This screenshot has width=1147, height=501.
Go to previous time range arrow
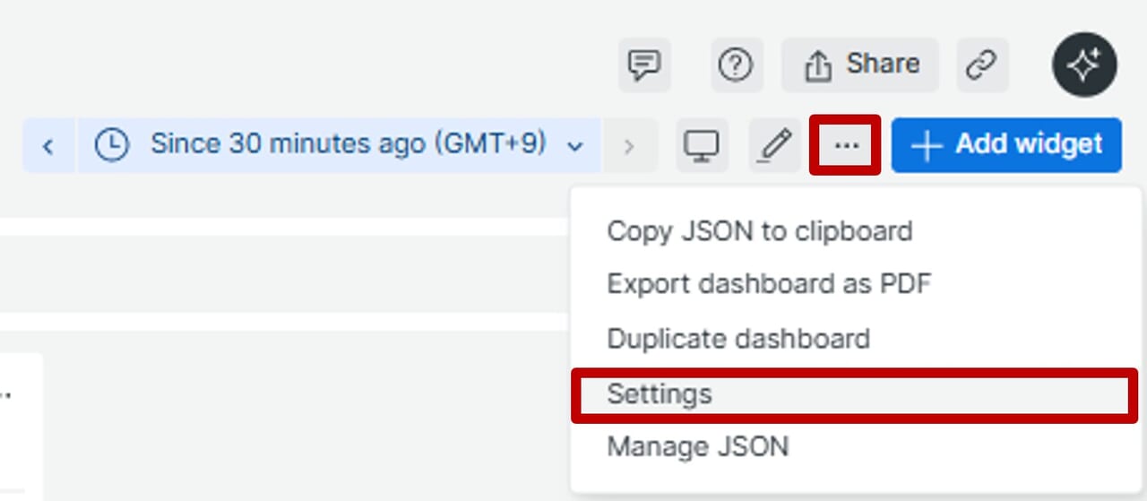click(49, 145)
